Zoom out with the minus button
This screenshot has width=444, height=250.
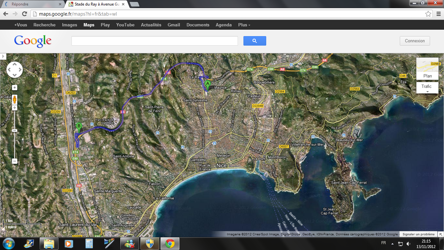click(x=15, y=161)
